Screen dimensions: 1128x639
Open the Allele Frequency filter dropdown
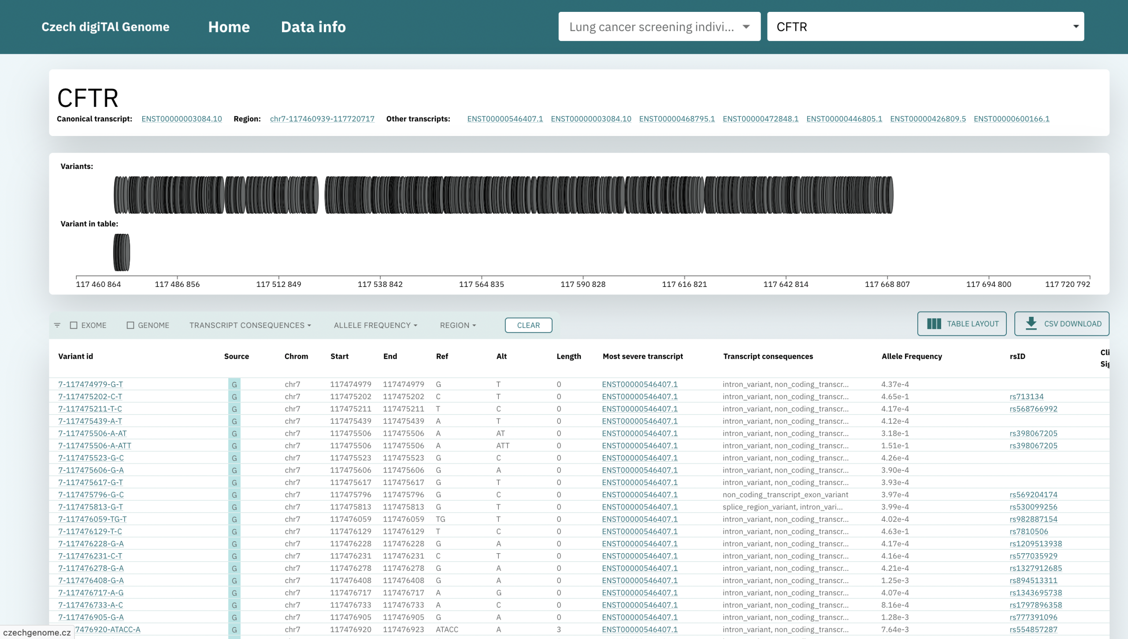[375, 325]
